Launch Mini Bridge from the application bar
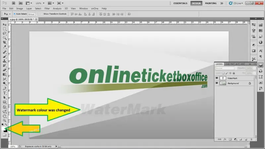Image resolution: width=265 pixels, height=149 pixels. (21, 3)
